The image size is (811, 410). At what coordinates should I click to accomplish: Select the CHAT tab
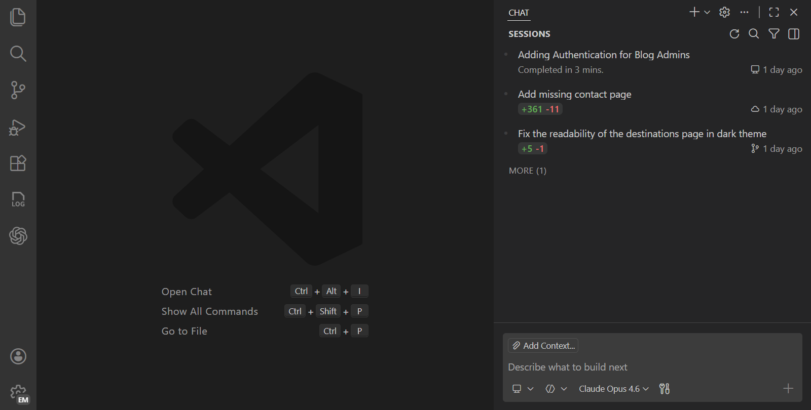(519, 13)
